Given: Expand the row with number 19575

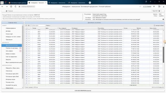Looking at the screenshot, I should pyautogui.click(x=29, y=38).
